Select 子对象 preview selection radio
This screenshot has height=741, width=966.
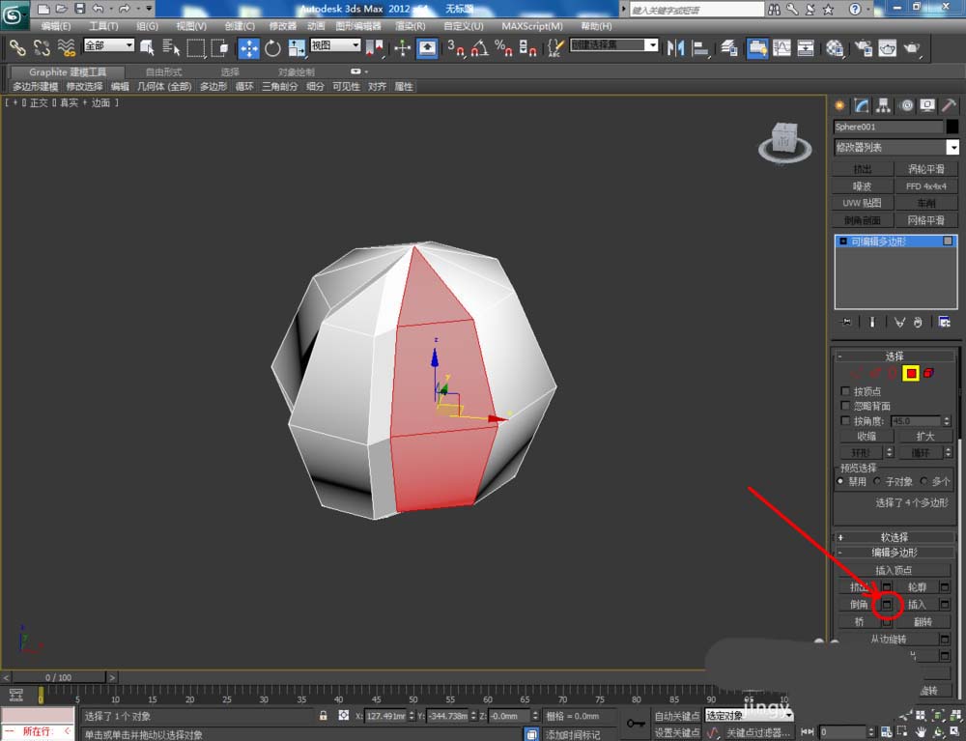click(877, 481)
